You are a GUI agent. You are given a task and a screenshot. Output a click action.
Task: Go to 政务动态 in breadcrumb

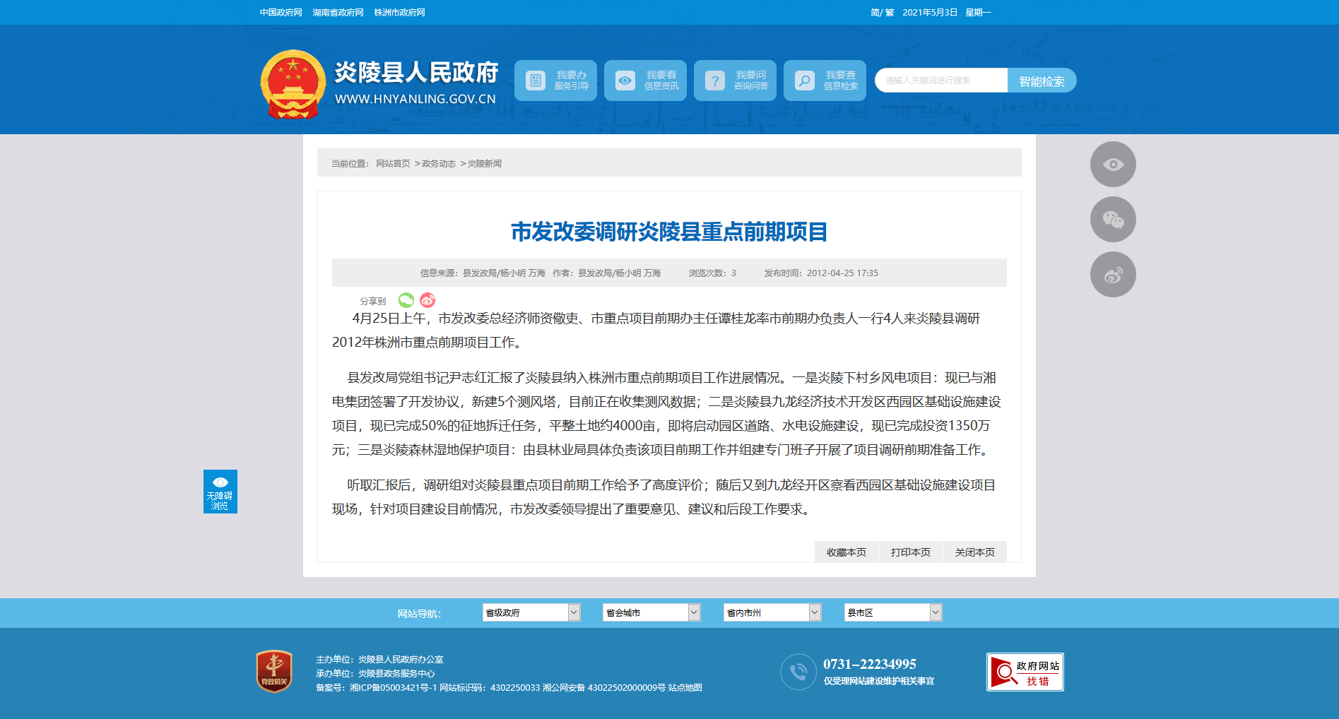[x=438, y=164]
